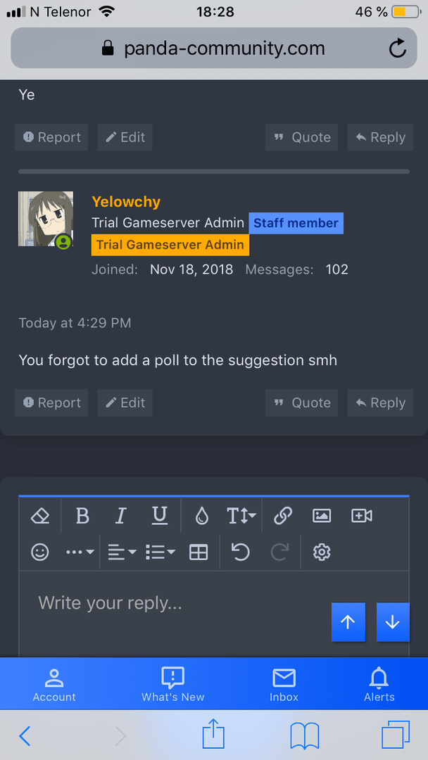Reply to Yelowchy's post
The height and width of the screenshot is (760, 428).
(380, 403)
